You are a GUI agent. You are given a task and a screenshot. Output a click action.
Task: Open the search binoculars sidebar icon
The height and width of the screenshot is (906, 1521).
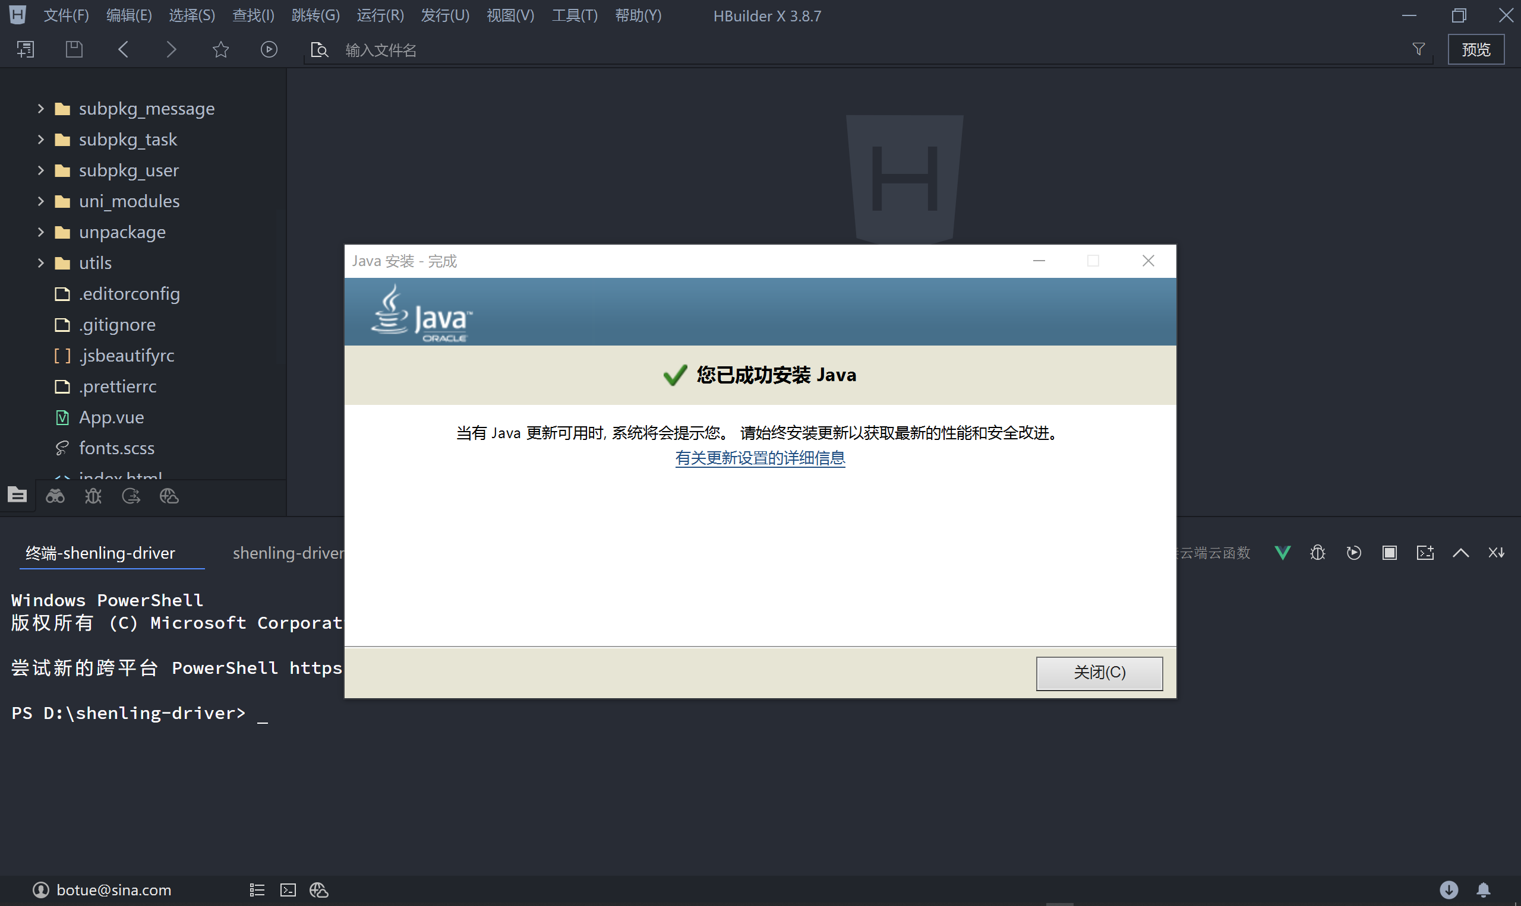(55, 496)
